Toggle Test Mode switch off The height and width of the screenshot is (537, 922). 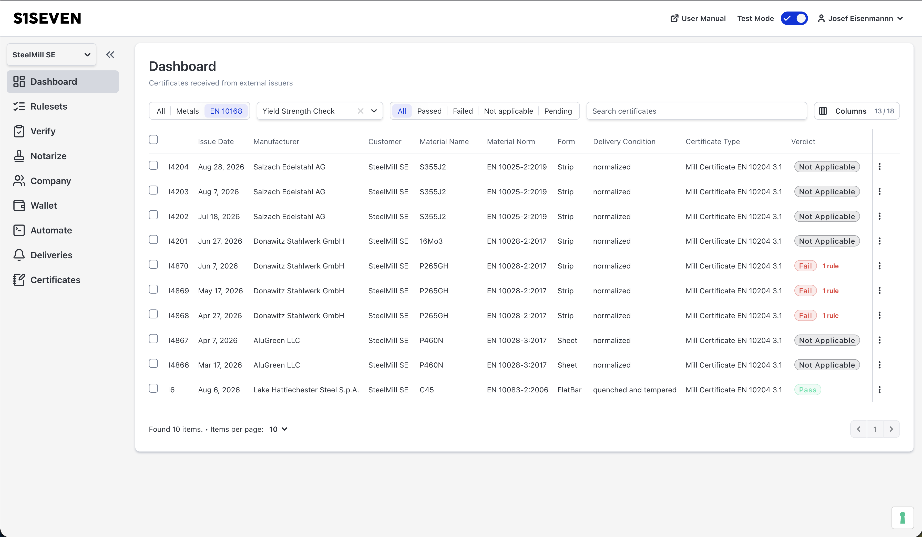(x=794, y=18)
